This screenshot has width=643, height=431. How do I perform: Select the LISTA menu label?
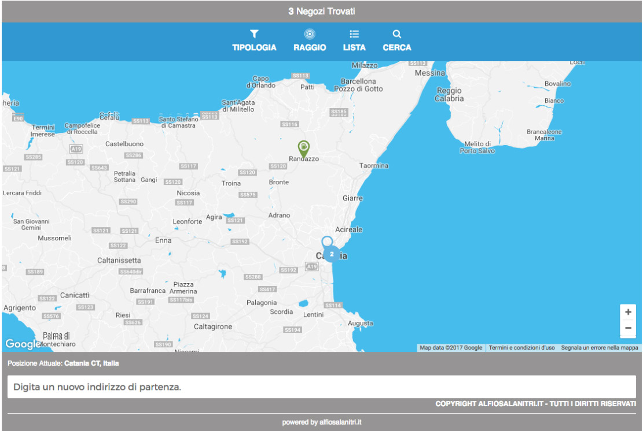(354, 47)
